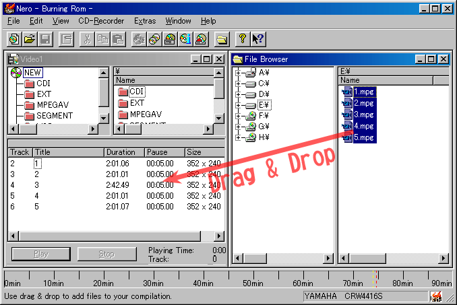Select file icon of 3.mpg
Viewport: 457px width, 305px height.
point(347,114)
